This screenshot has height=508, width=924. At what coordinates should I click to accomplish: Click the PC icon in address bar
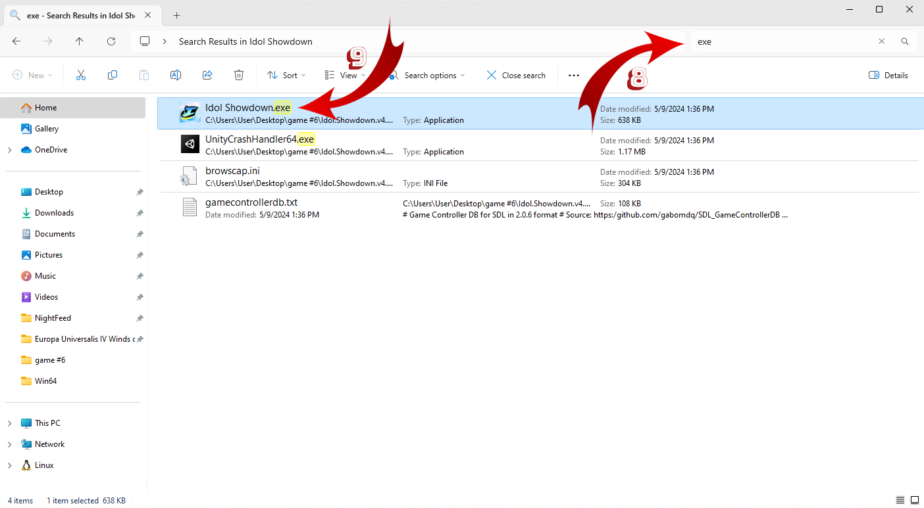[145, 41]
